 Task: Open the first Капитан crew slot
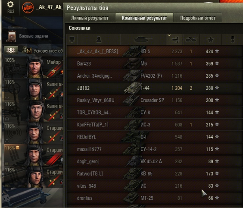33,89
